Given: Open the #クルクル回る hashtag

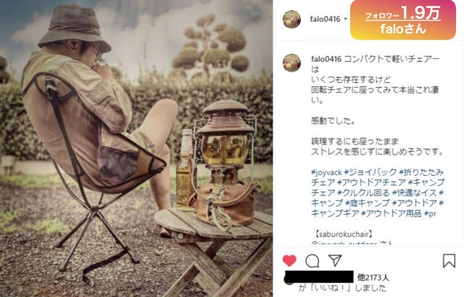Looking at the screenshot, I should 362,193.
